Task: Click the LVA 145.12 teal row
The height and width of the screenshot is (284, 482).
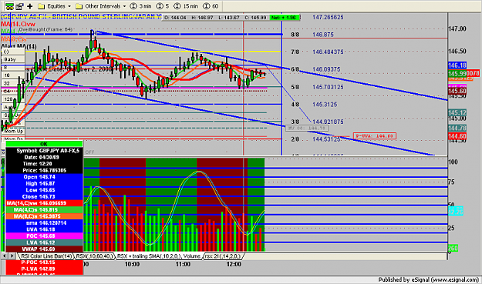Action: point(44,242)
